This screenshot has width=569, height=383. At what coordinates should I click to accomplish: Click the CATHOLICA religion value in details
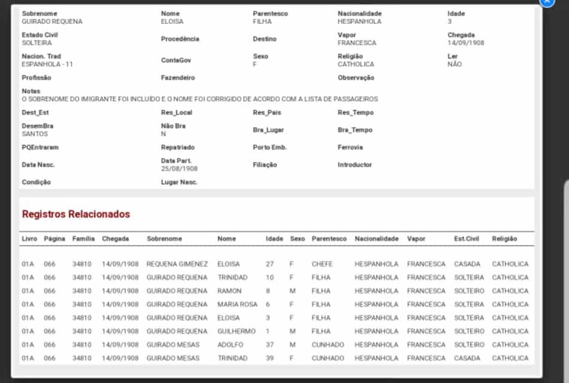click(356, 64)
